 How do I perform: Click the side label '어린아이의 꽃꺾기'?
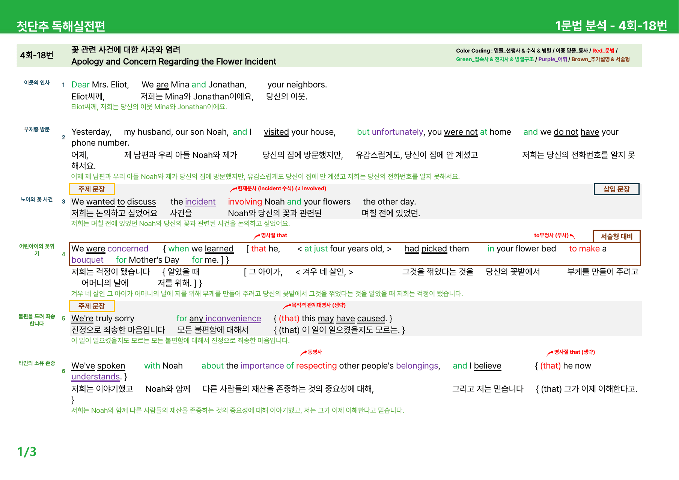(37, 250)
